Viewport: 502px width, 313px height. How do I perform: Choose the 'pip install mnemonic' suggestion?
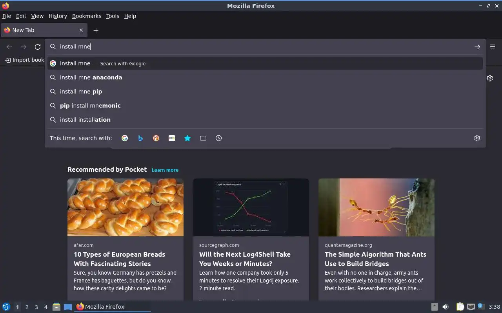pyautogui.click(x=265, y=106)
